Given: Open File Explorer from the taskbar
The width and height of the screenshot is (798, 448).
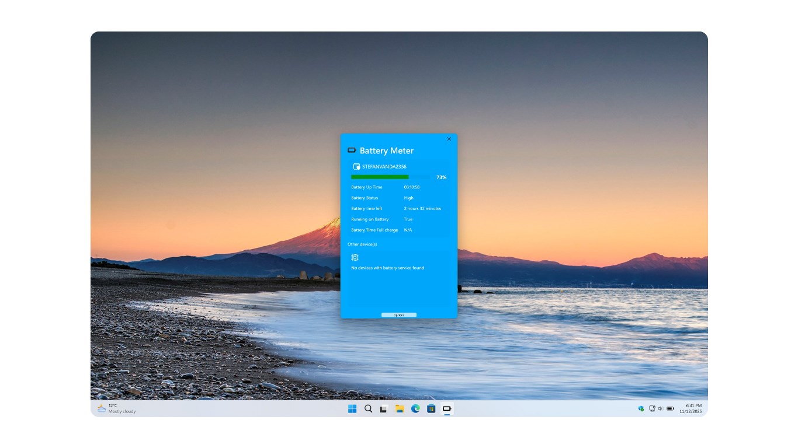Looking at the screenshot, I should point(400,409).
